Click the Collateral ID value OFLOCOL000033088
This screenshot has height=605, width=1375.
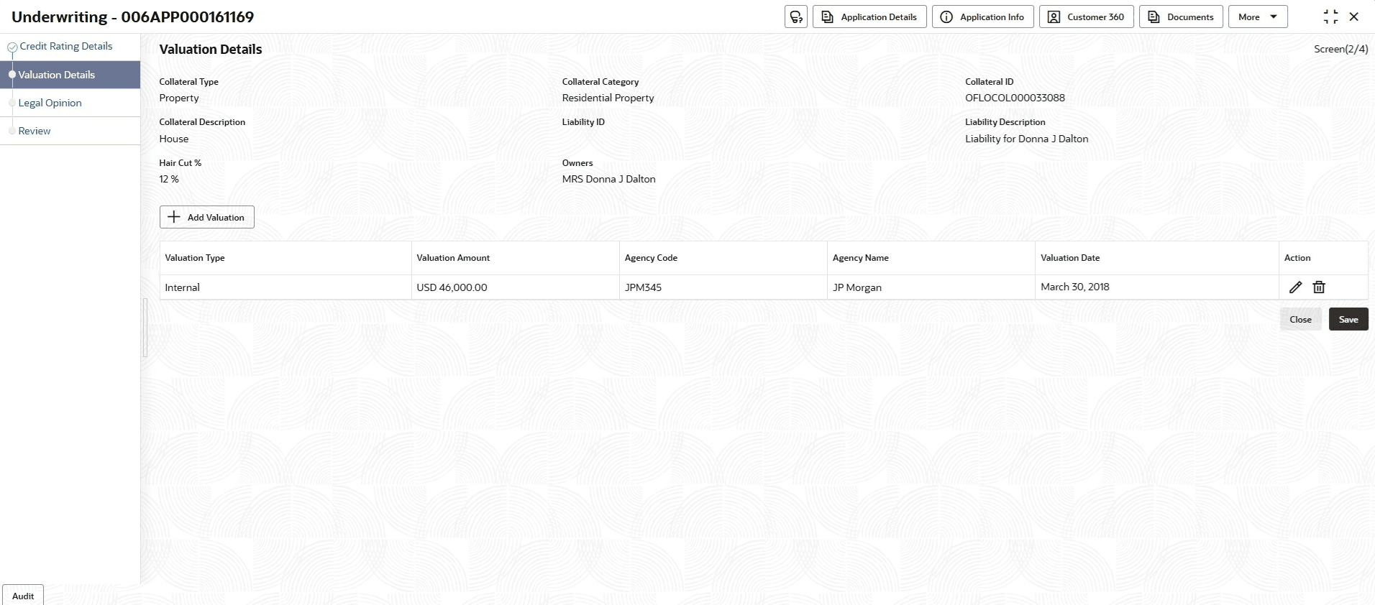[1015, 98]
